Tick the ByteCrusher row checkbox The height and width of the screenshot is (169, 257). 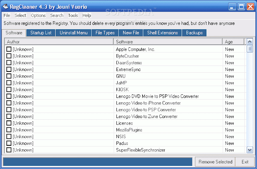coord(9,56)
